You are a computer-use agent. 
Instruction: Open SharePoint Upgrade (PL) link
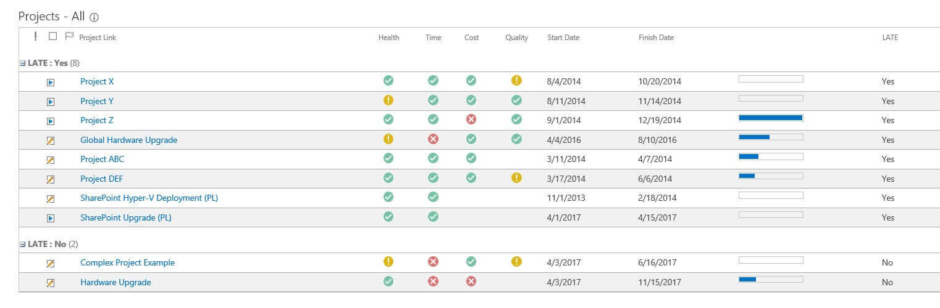click(x=126, y=217)
